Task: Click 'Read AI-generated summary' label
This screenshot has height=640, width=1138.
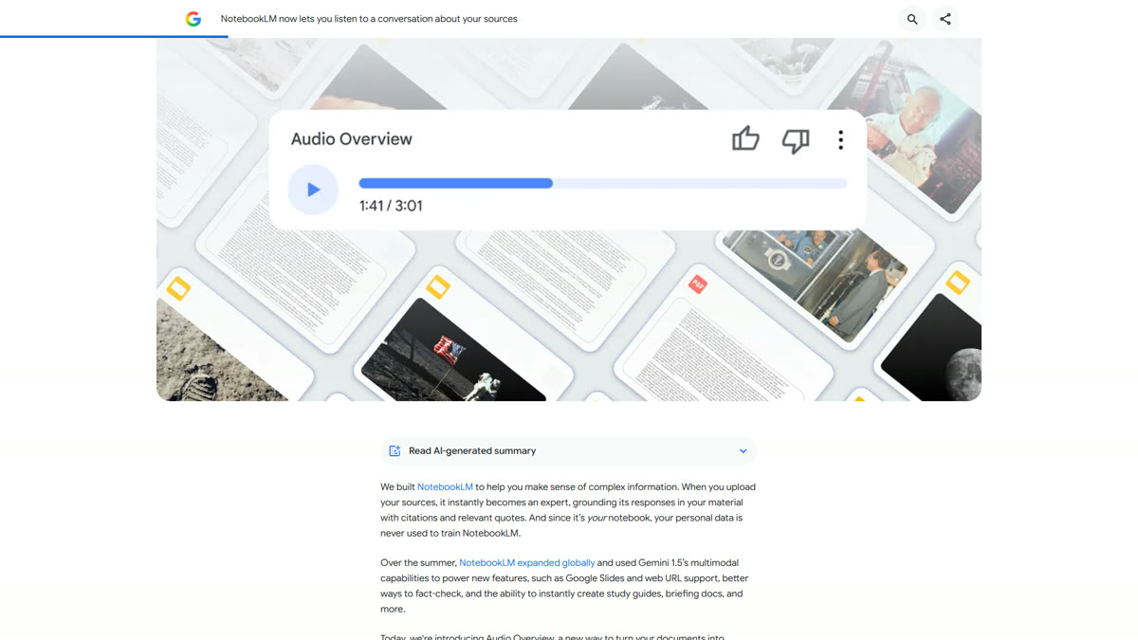Action: (472, 451)
